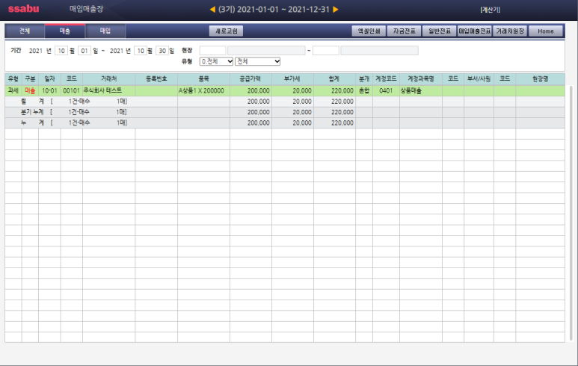Select the 과세 cell in first row
The image size is (578, 366).
click(13, 90)
